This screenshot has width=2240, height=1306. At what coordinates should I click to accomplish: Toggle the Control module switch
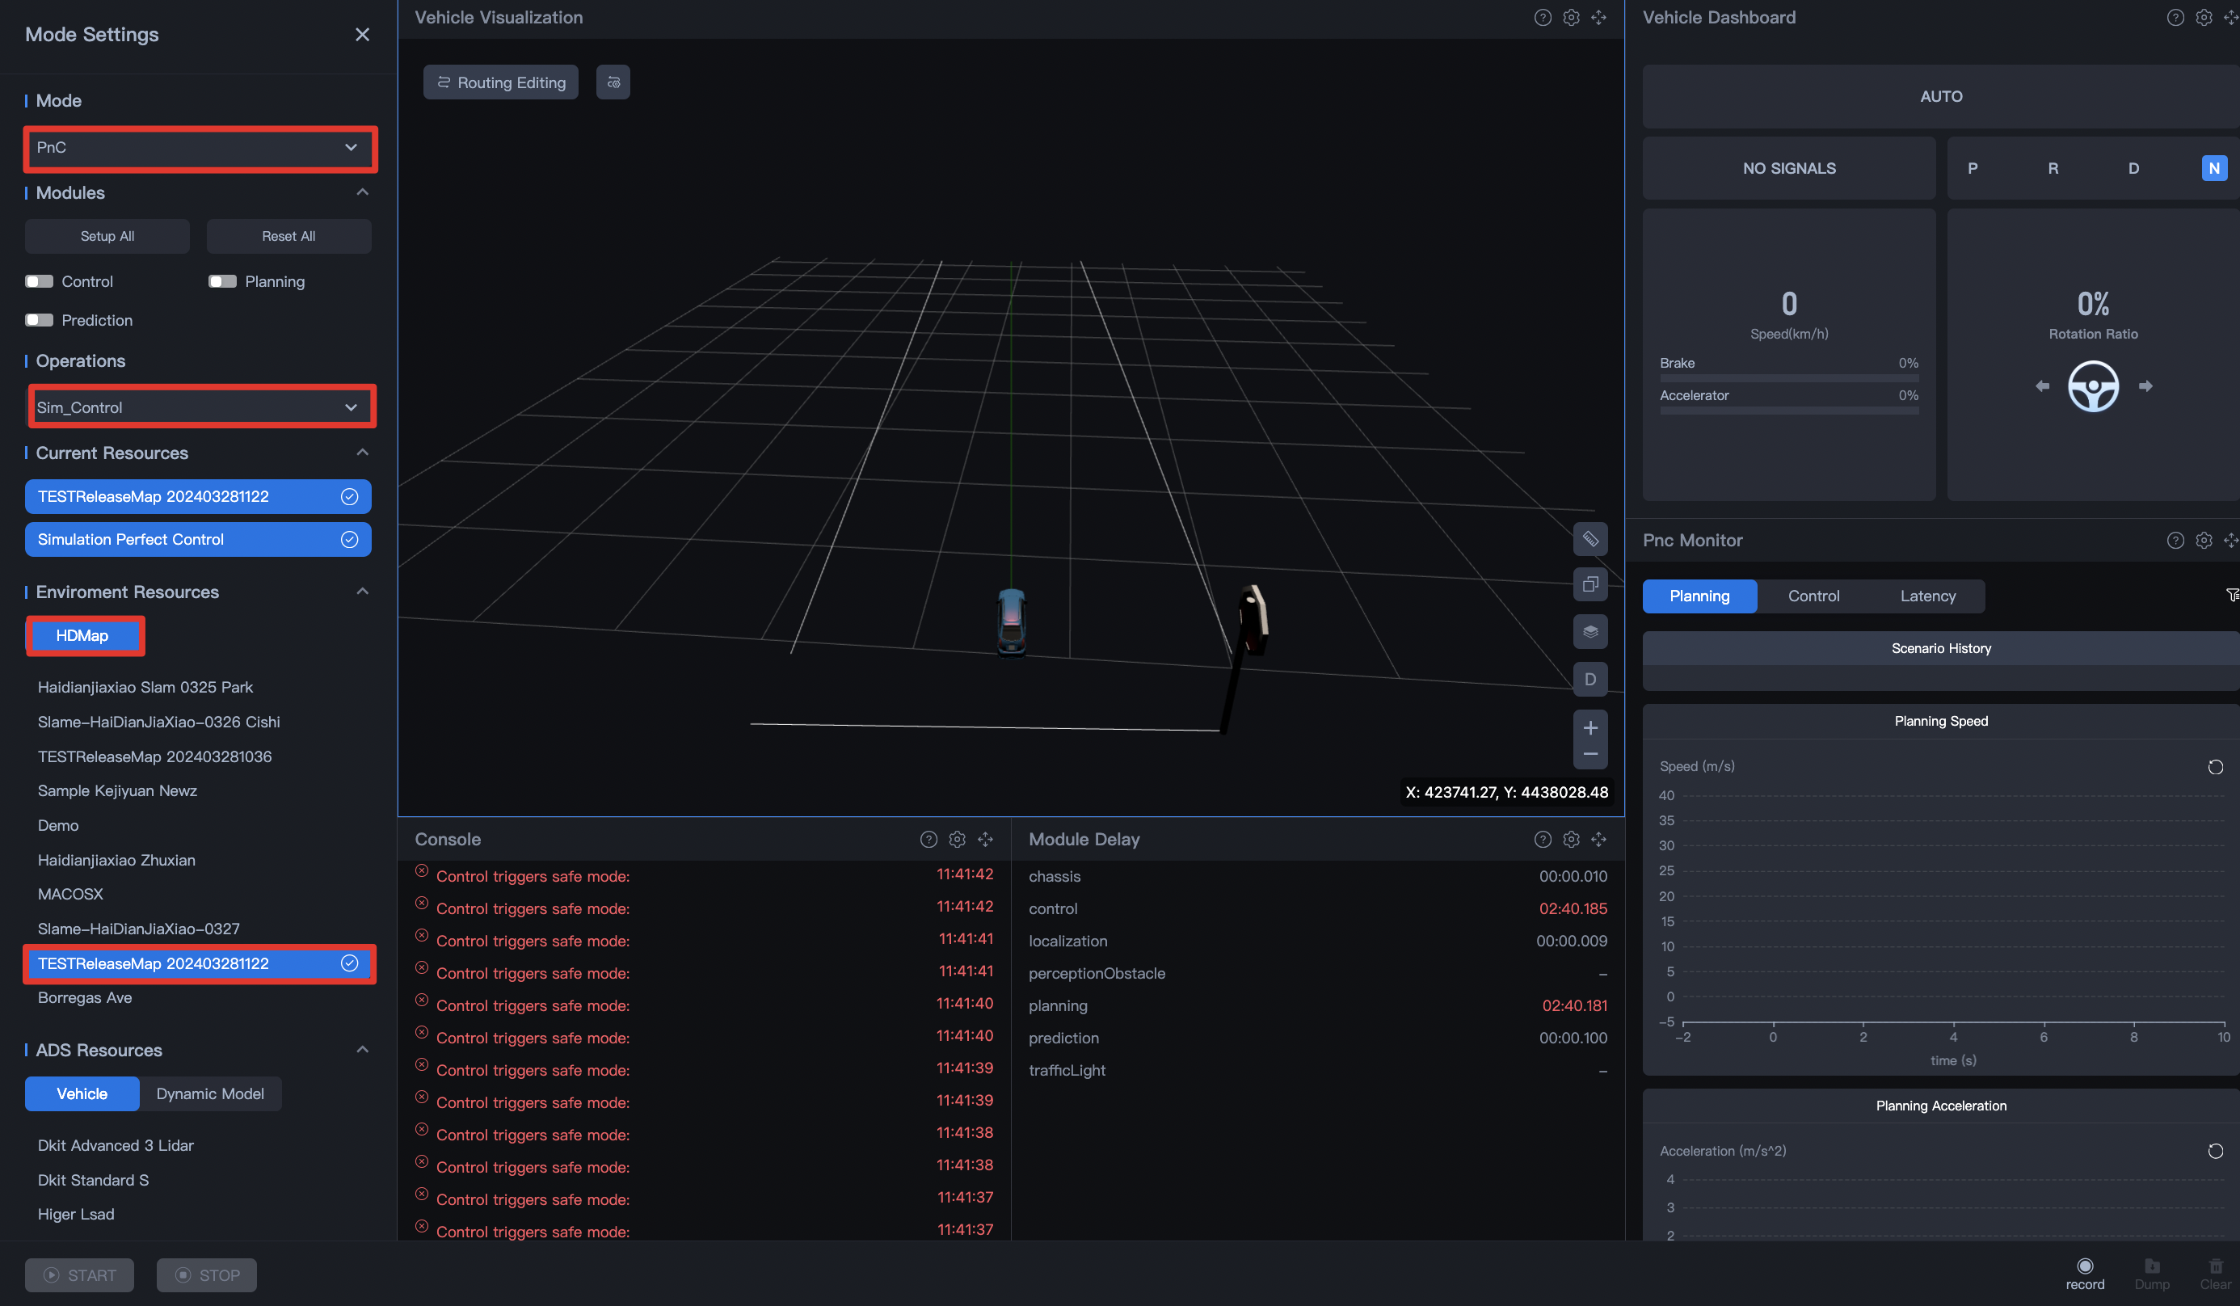pyautogui.click(x=39, y=281)
